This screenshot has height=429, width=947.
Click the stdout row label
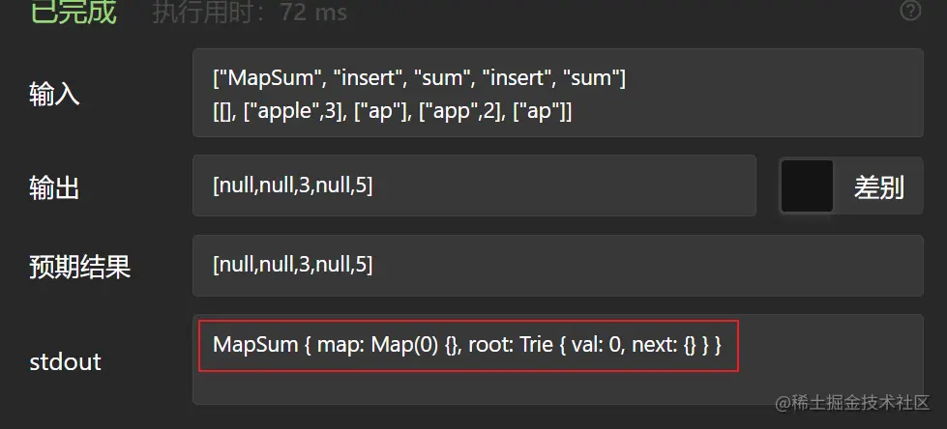(x=65, y=362)
